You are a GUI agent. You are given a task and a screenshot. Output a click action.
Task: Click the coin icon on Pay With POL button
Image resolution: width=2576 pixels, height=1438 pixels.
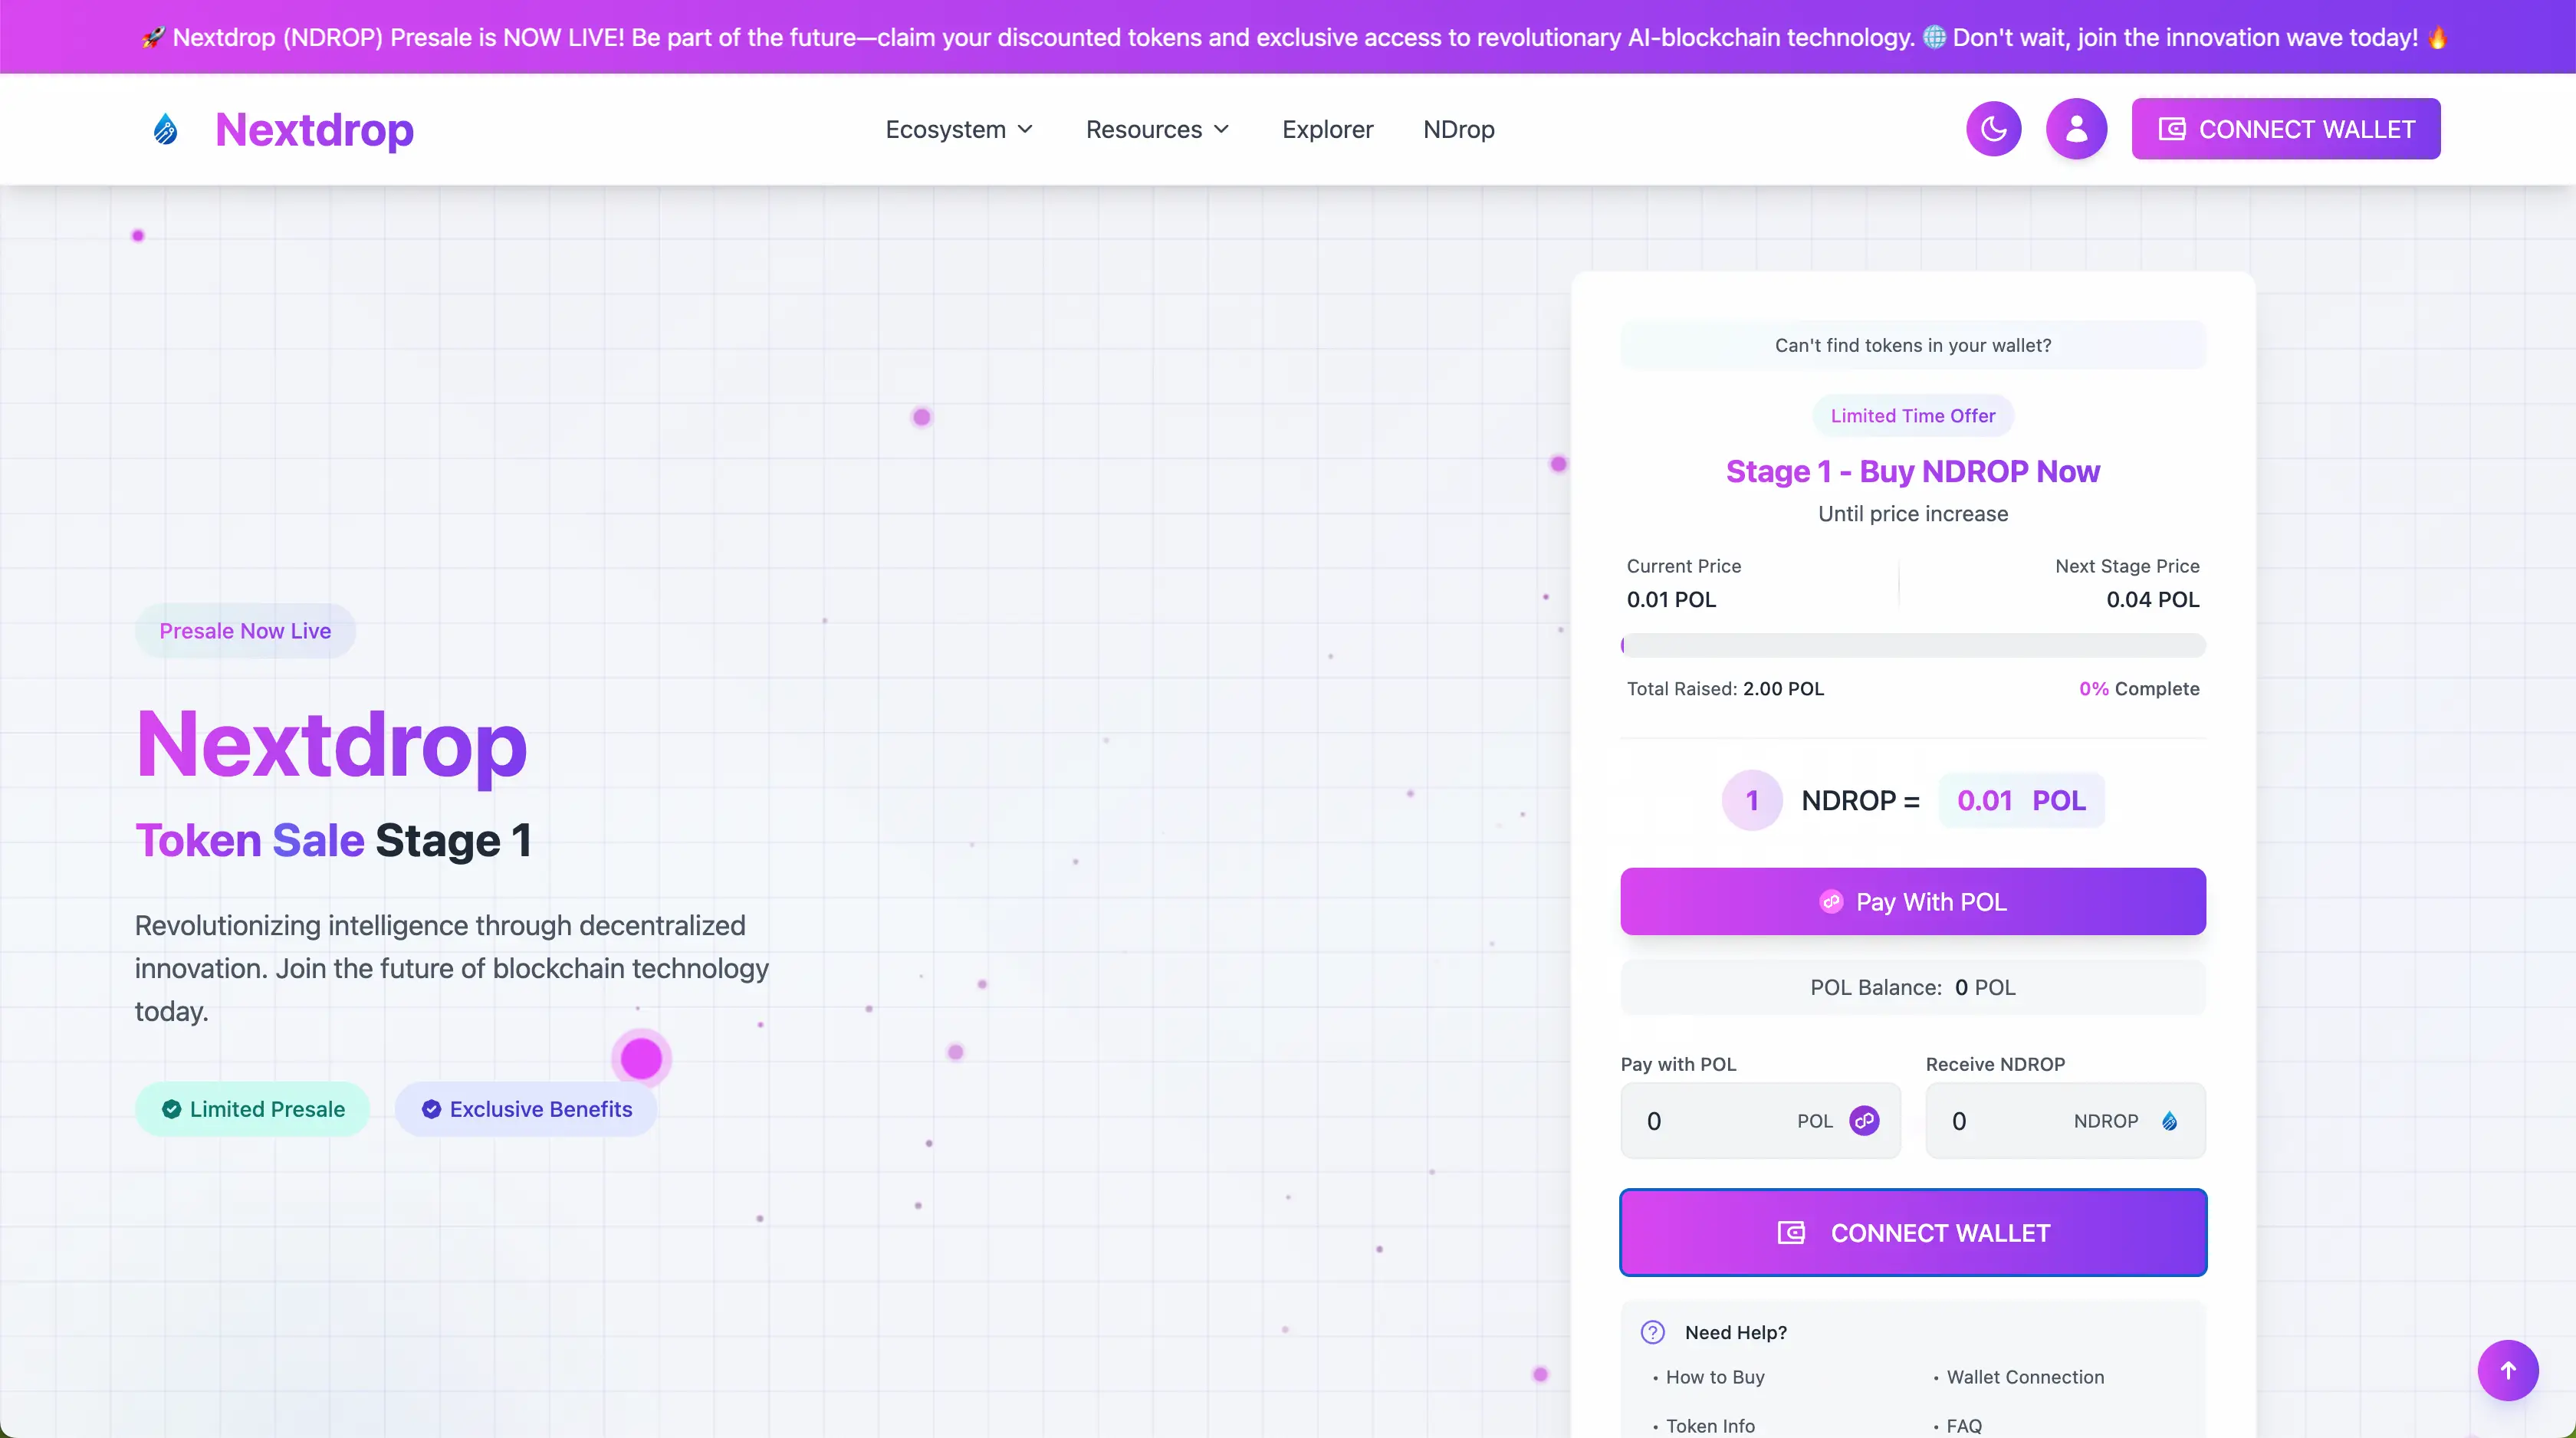click(1832, 901)
